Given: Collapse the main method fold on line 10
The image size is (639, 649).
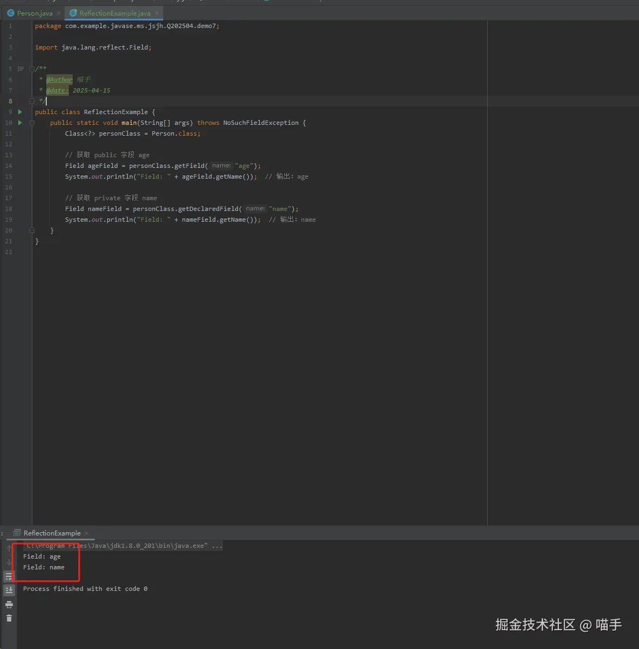Looking at the screenshot, I should tap(32, 123).
